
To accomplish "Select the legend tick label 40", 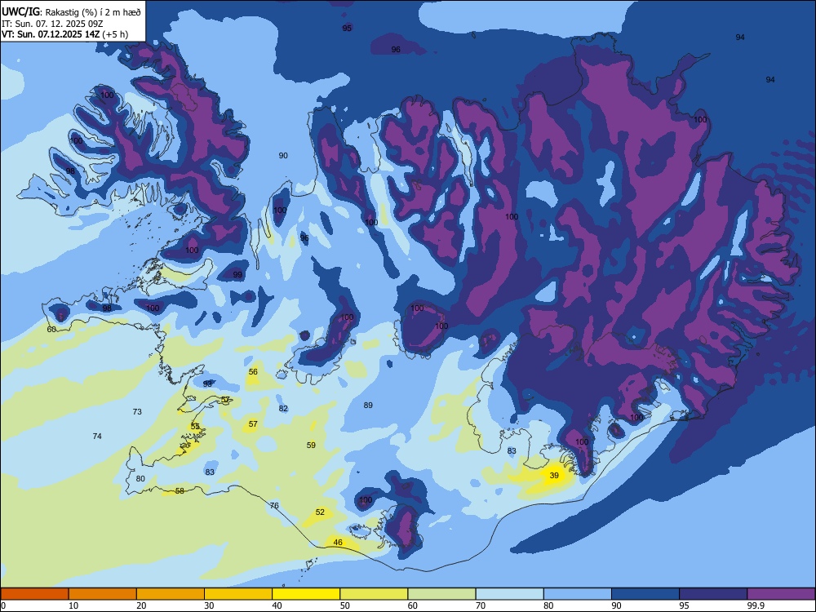I will click(x=277, y=605).
